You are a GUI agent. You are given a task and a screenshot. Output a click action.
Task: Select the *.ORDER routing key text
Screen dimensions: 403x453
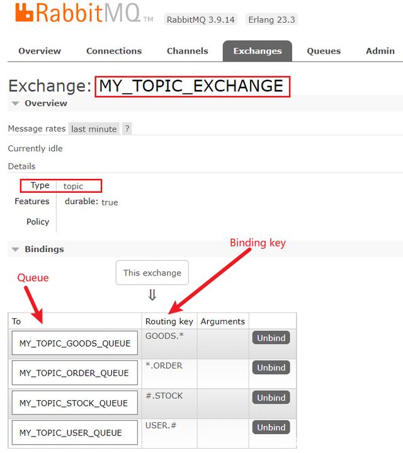tap(164, 366)
